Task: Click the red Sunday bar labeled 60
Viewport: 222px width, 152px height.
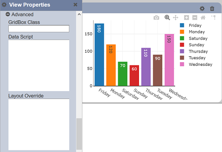Action: [134, 75]
